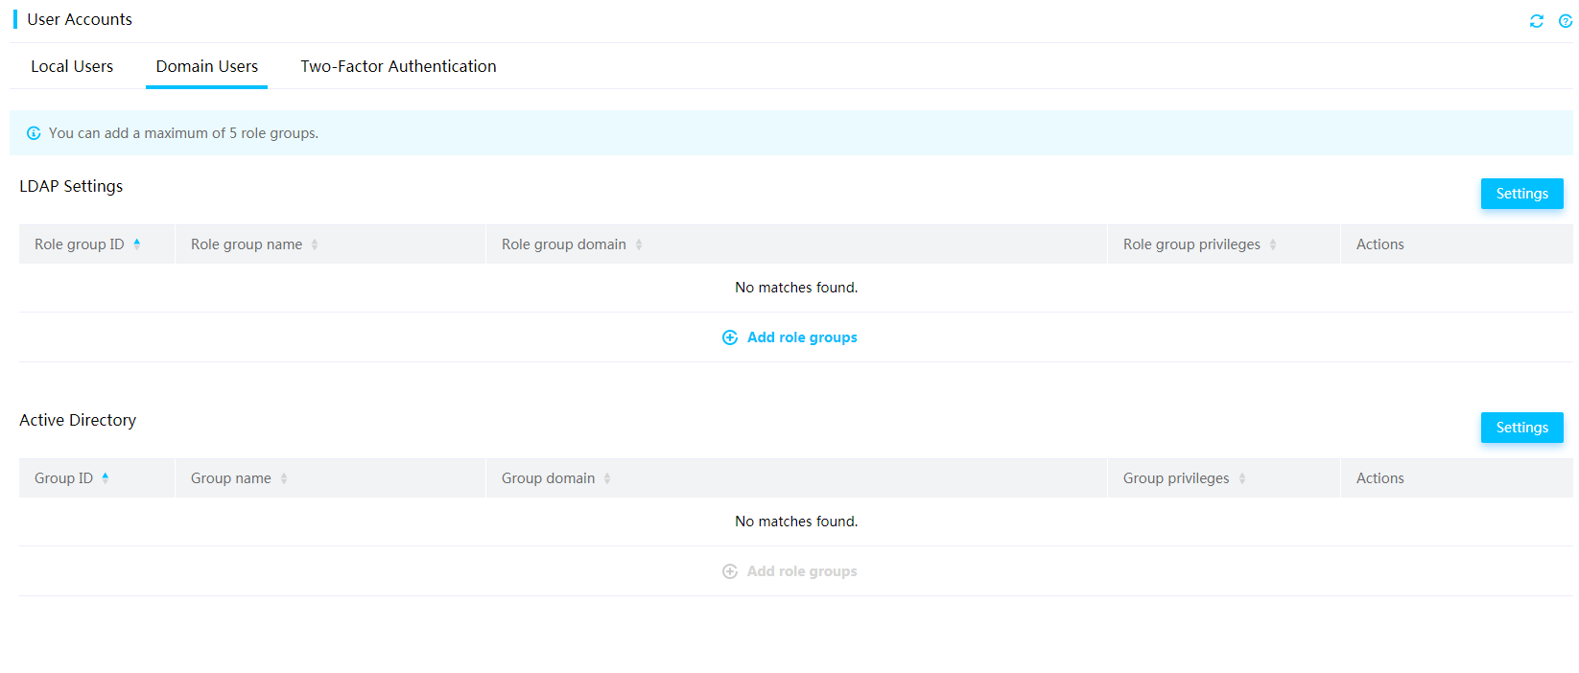
Task: Click Active Directory Actions column header
Action: click(x=1380, y=478)
